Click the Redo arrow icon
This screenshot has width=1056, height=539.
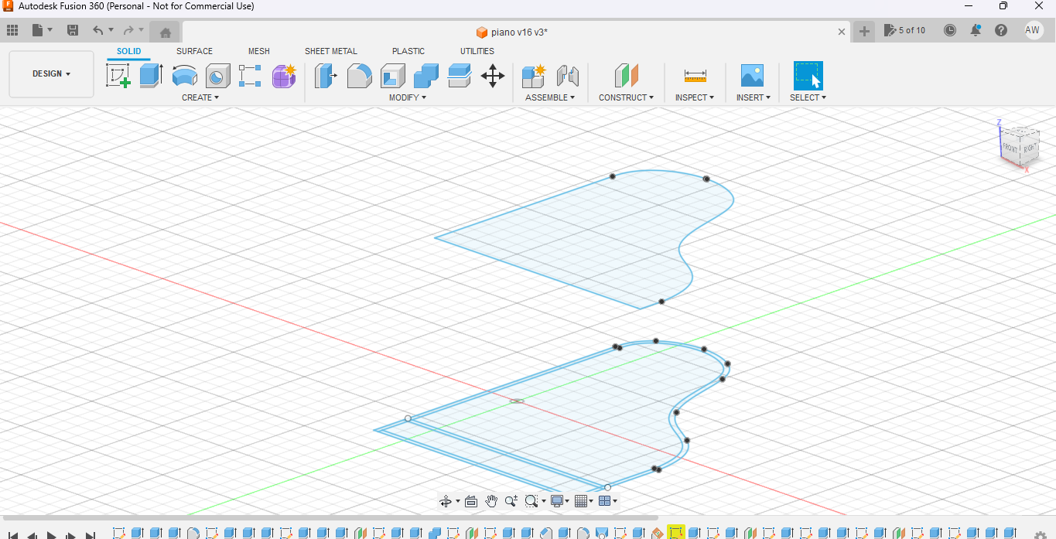[128, 30]
